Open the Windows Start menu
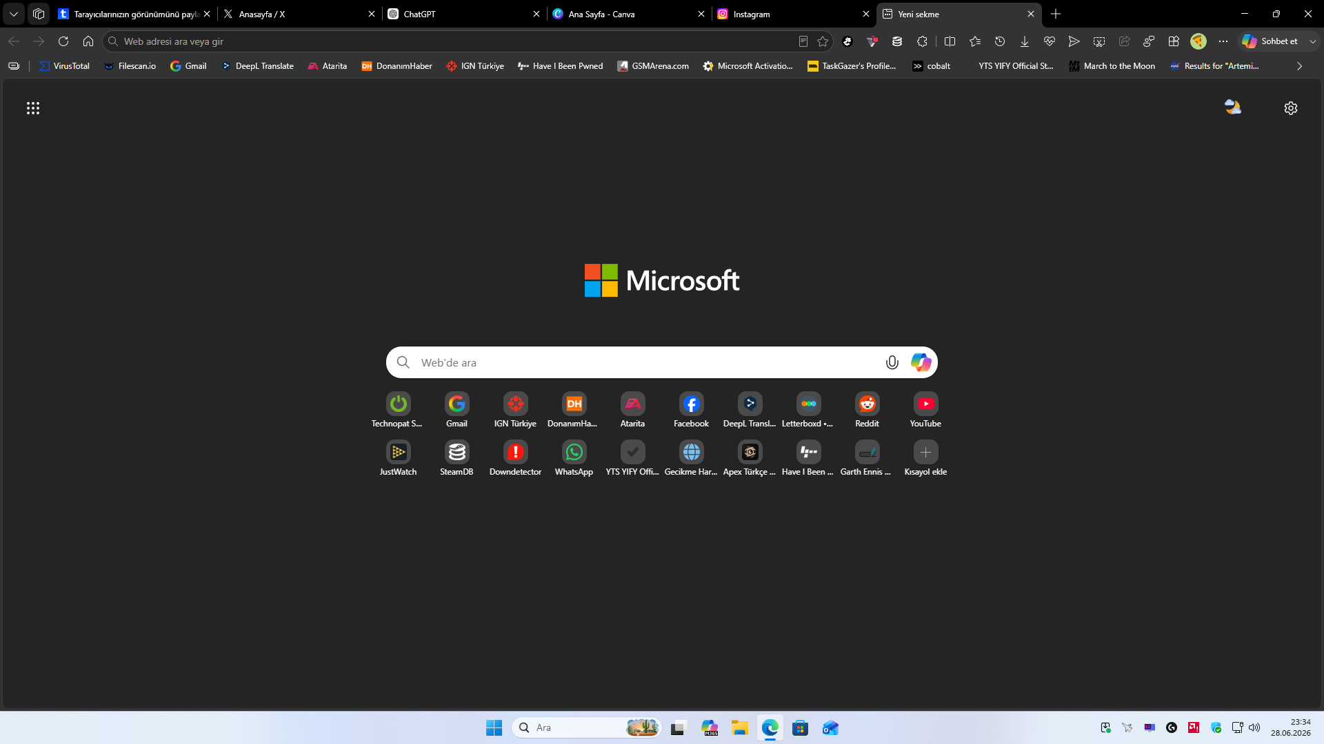 pyautogui.click(x=494, y=727)
